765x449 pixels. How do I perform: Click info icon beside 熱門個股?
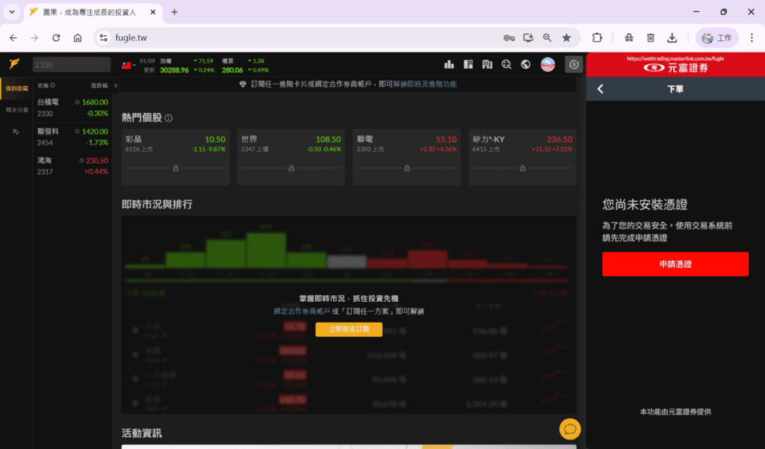click(169, 118)
